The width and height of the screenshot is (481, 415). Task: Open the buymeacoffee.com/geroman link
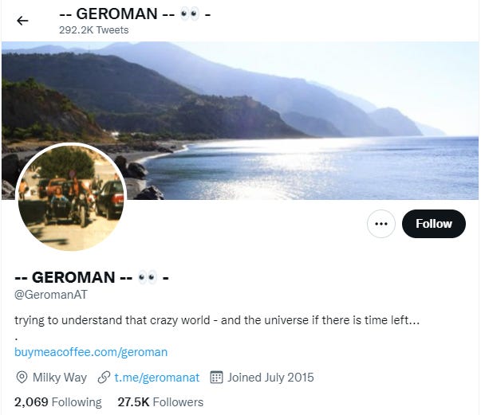pos(91,352)
